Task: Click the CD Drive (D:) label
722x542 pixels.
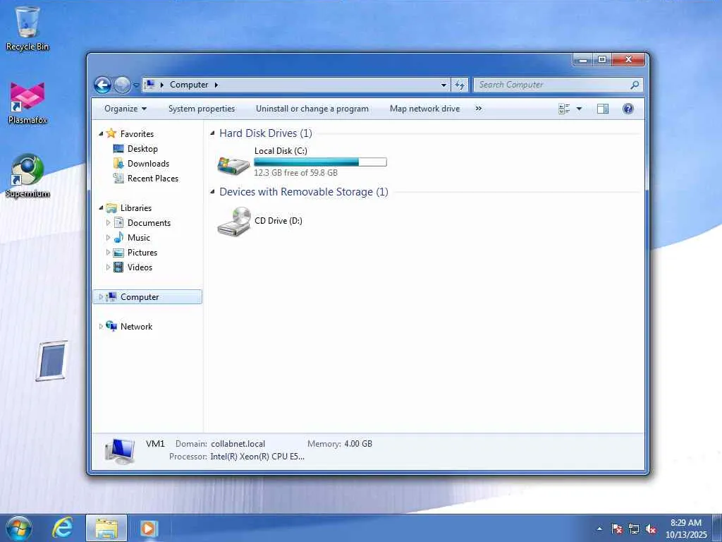Action: point(278,221)
